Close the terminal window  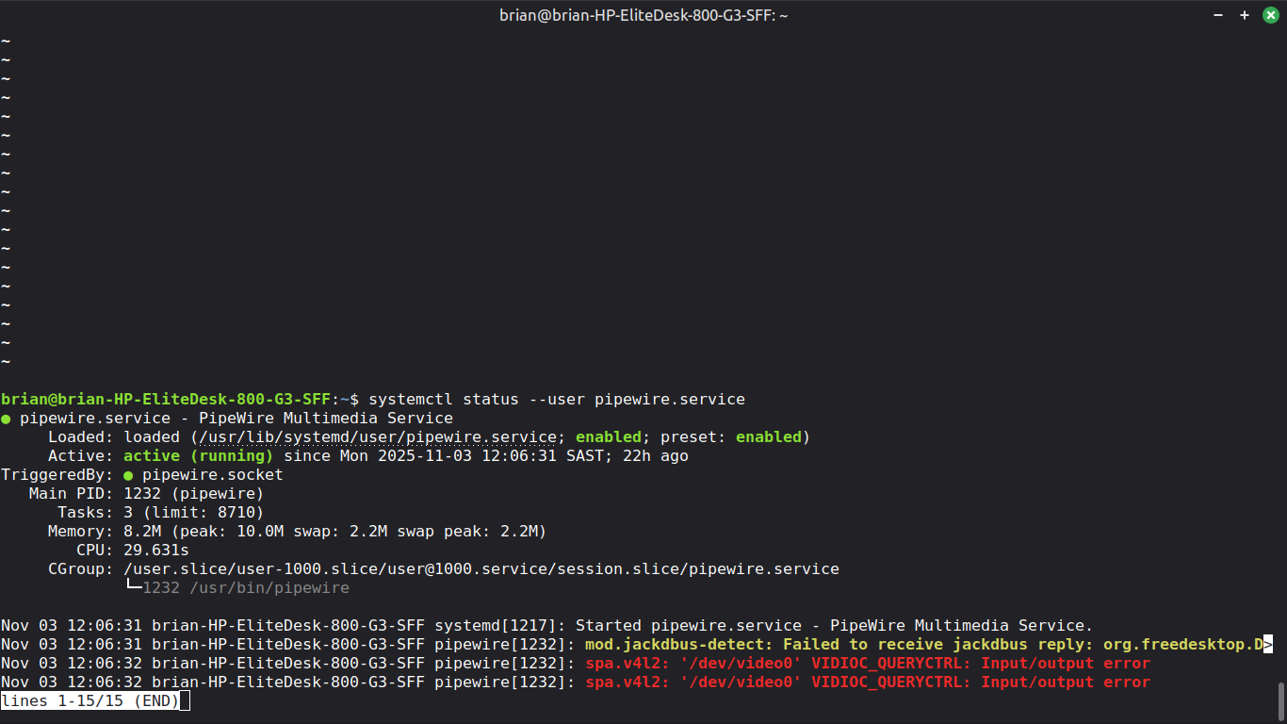1268,15
